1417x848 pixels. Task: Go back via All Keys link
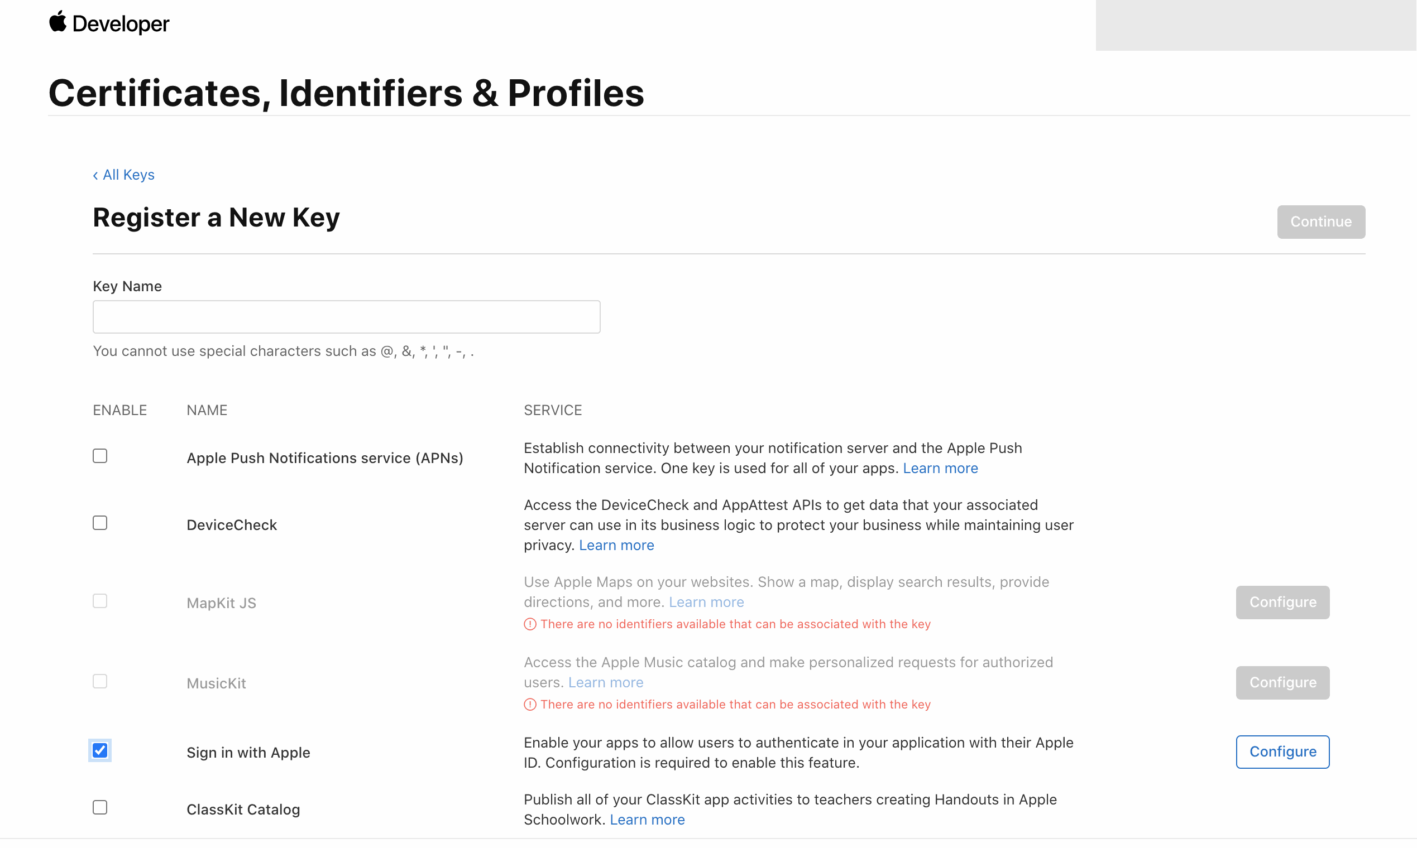coord(123,175)
